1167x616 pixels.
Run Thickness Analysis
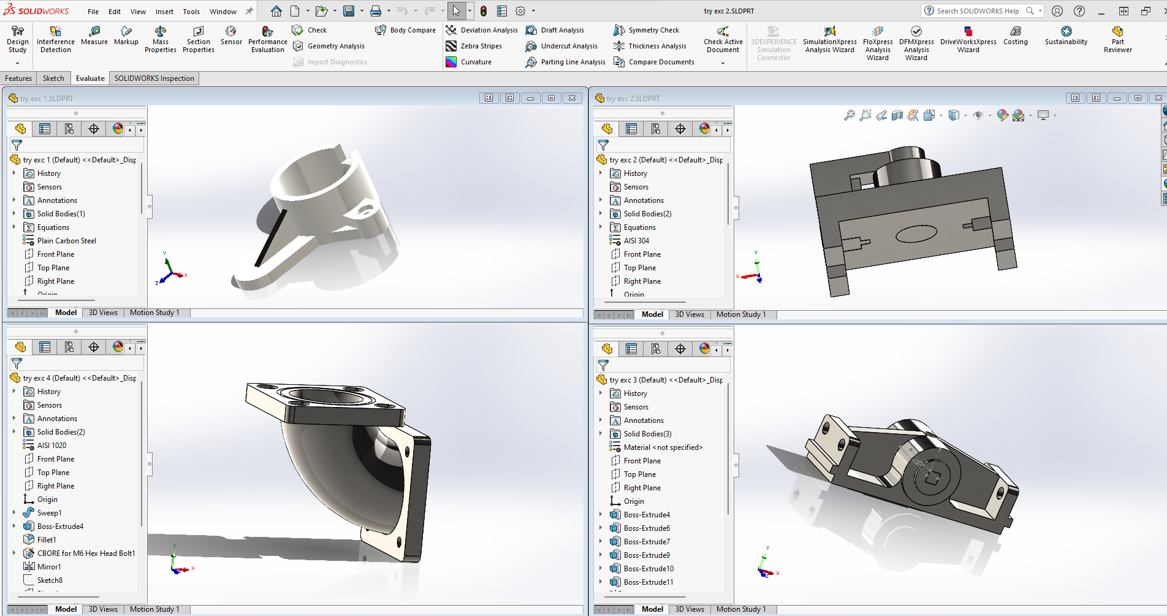[x=650, y=46]
